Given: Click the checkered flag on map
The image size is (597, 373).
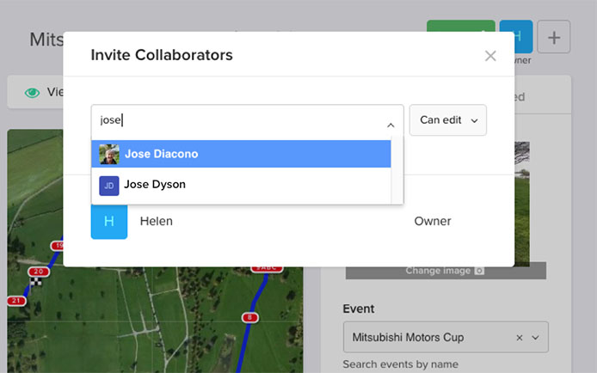Looking at the screenshot, I should point(35,282).
